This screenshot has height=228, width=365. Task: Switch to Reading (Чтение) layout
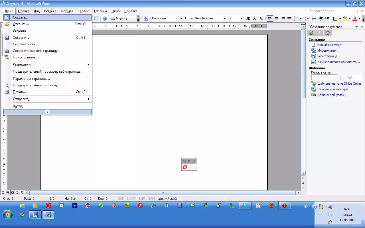click(119, 19)
